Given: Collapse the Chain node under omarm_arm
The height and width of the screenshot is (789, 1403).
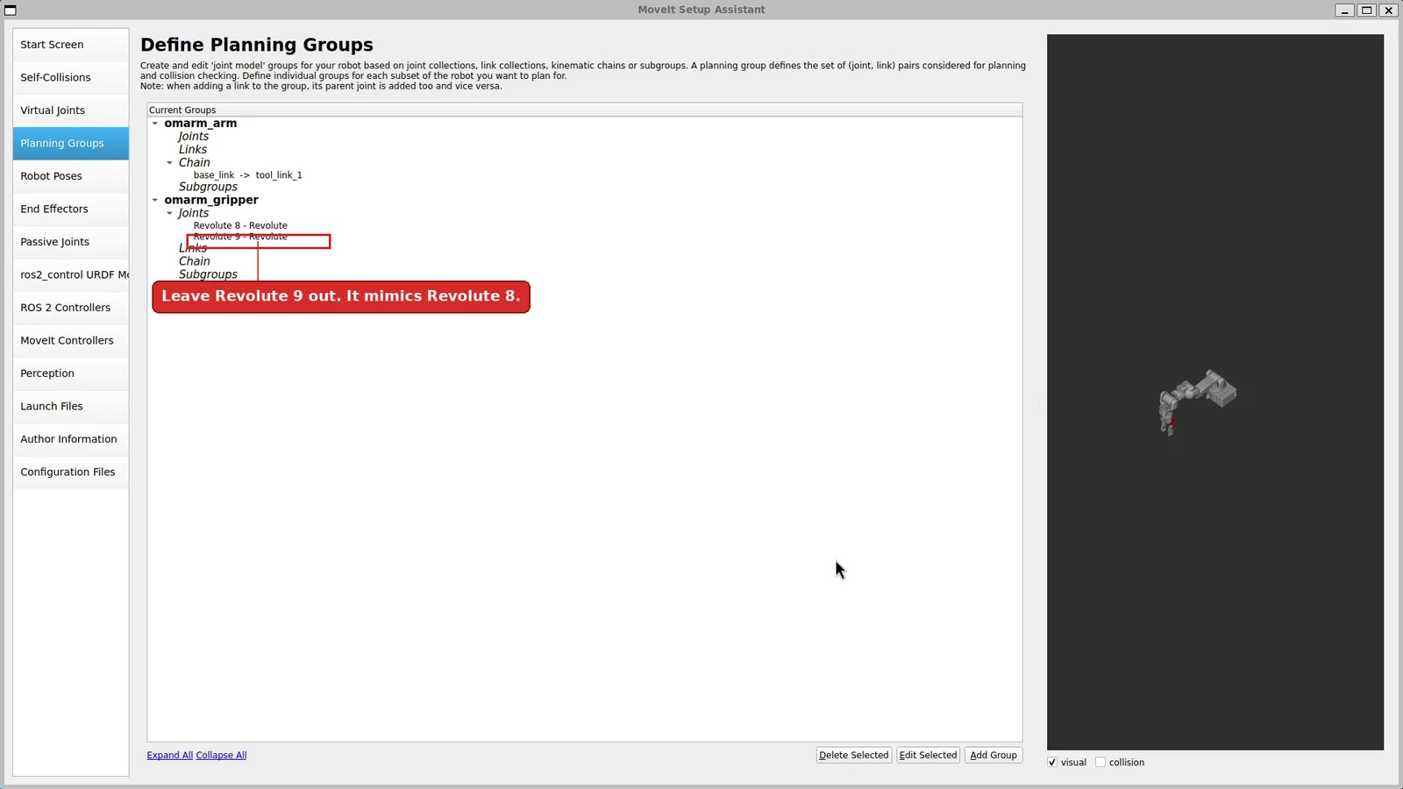Looking at the screenshot, I should [x=170, y=163].
